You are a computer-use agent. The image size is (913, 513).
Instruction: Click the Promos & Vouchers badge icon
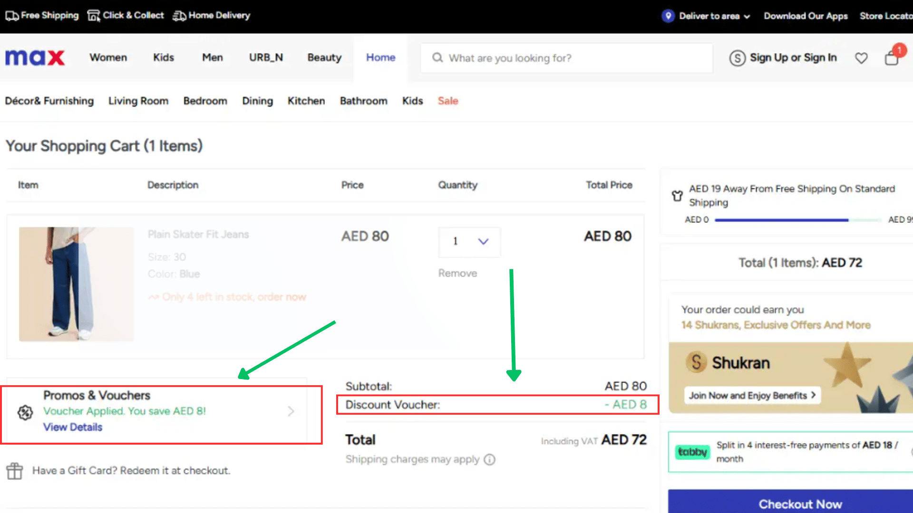[x=25, y=412]
